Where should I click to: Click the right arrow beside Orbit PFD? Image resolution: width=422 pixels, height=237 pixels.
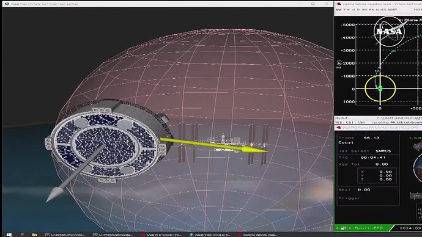click(x=350, y=228)
